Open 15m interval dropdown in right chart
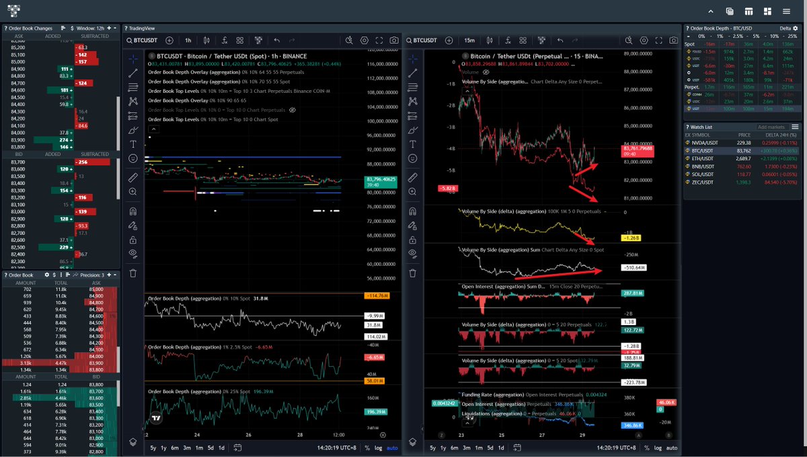Viewport: 807px width, 457px height. [469, 40]
